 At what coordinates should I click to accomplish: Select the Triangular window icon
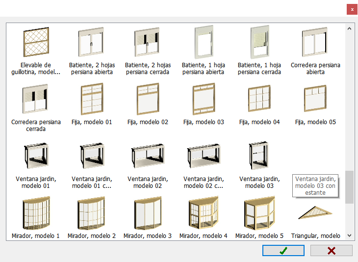coord(315,212)
